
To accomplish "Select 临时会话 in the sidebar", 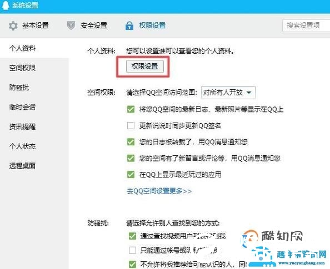I will (22, 107).
